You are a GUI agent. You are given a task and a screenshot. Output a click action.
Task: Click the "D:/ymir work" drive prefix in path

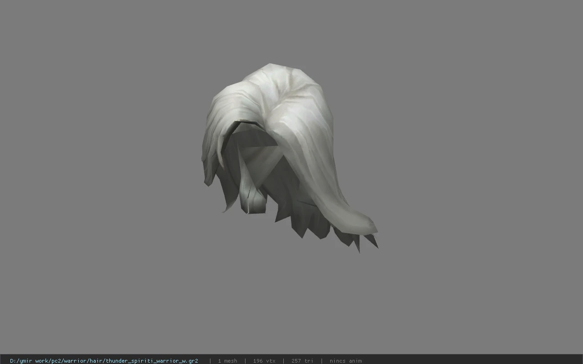30,361
